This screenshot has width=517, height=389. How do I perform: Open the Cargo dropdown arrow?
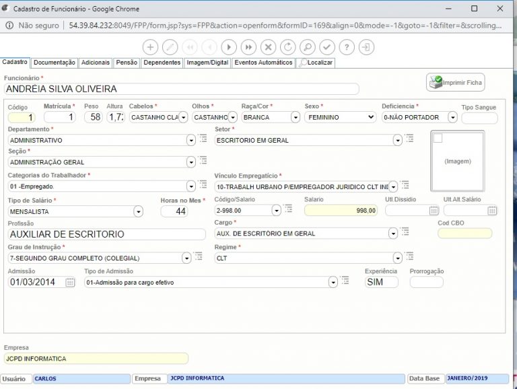click(x=392, y=234)
